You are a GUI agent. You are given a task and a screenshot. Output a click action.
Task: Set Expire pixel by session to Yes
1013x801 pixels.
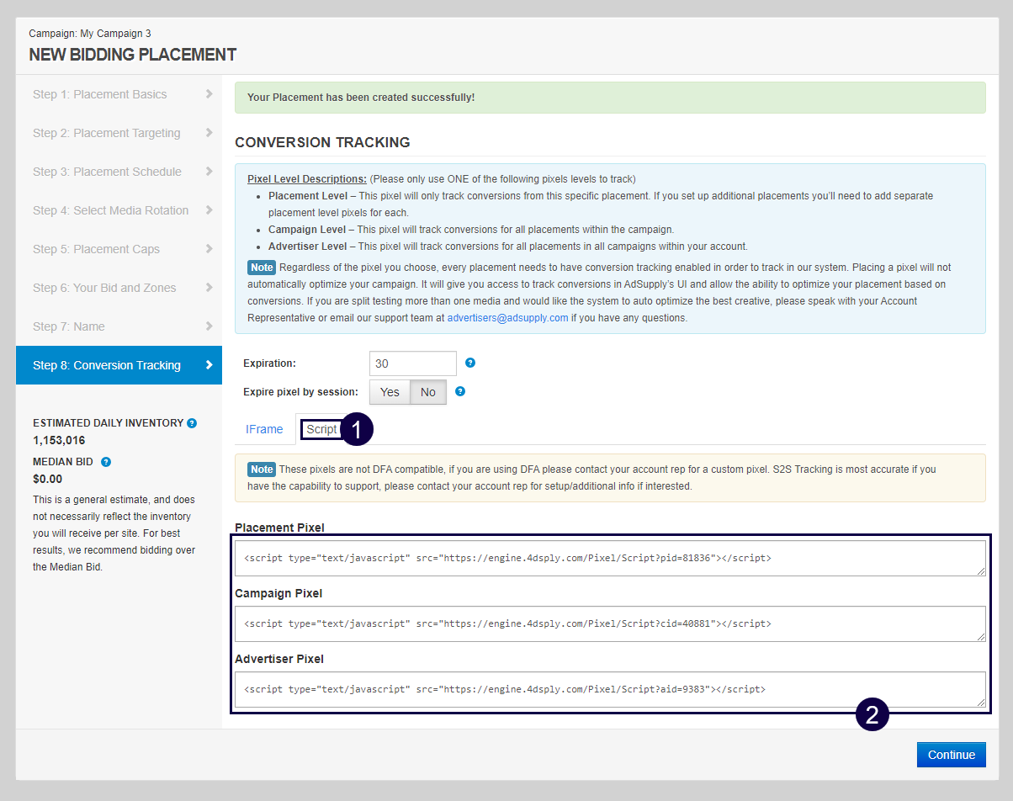pyautogui.click(x=390, y=392)
